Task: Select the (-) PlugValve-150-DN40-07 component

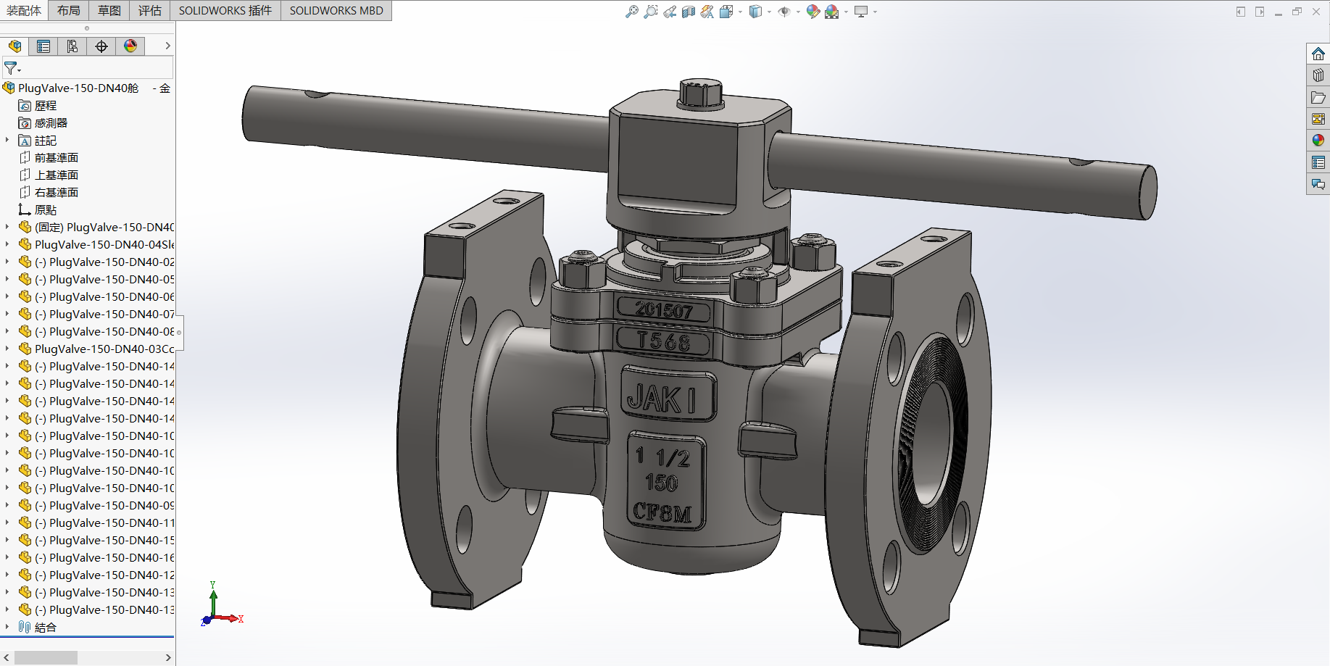Action: 96,315
